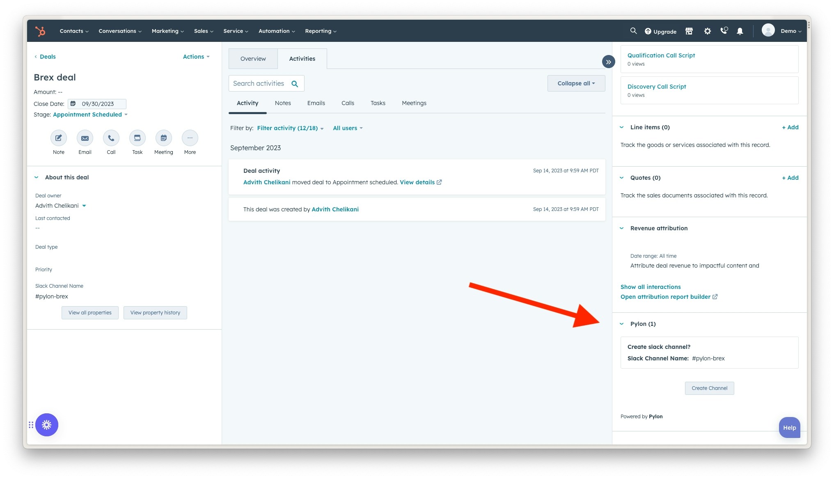
Task: Click the Search activities input field
Action: pyautogui.click(x=259, y=83)
